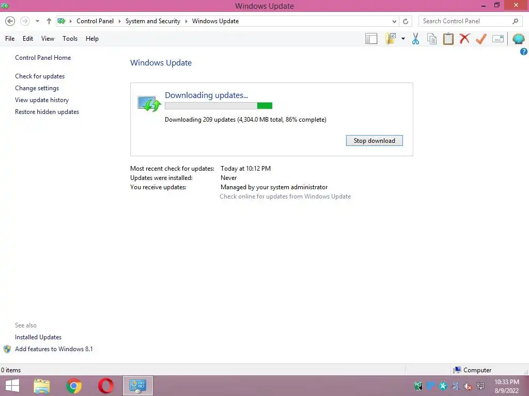The width and height of the screenshot is (529, 396).
Task: Open the folder options toolbar icon
Action: tap(391, 39)
